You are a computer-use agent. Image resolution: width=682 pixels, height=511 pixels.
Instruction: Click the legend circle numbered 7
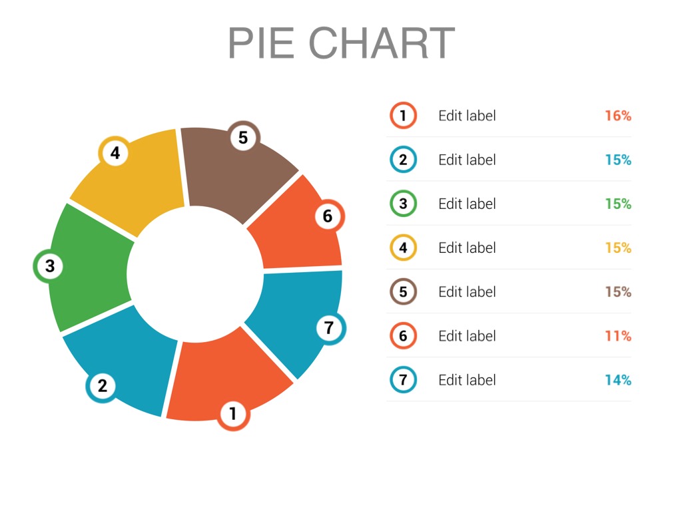403,380
